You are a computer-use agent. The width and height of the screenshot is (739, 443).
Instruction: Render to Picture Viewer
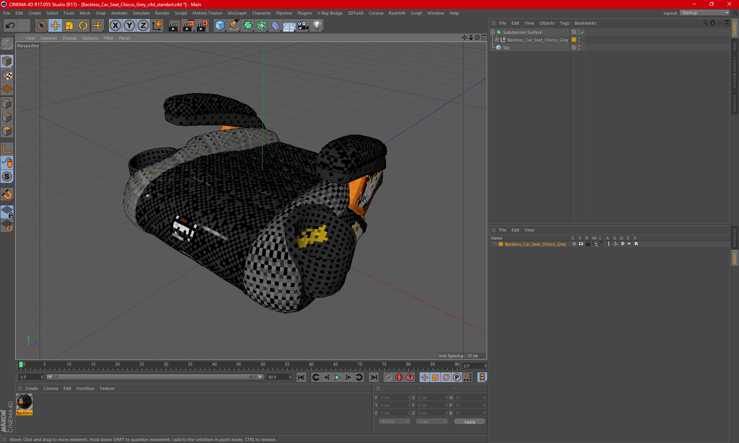click(x=188, y=25)
